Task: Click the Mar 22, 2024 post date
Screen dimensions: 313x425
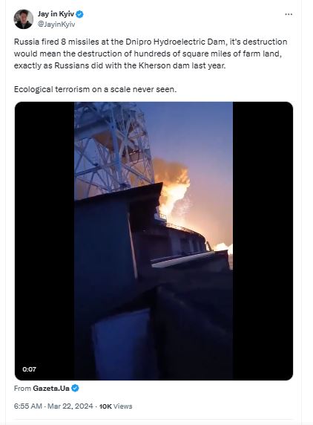Action: pos(70,406)
